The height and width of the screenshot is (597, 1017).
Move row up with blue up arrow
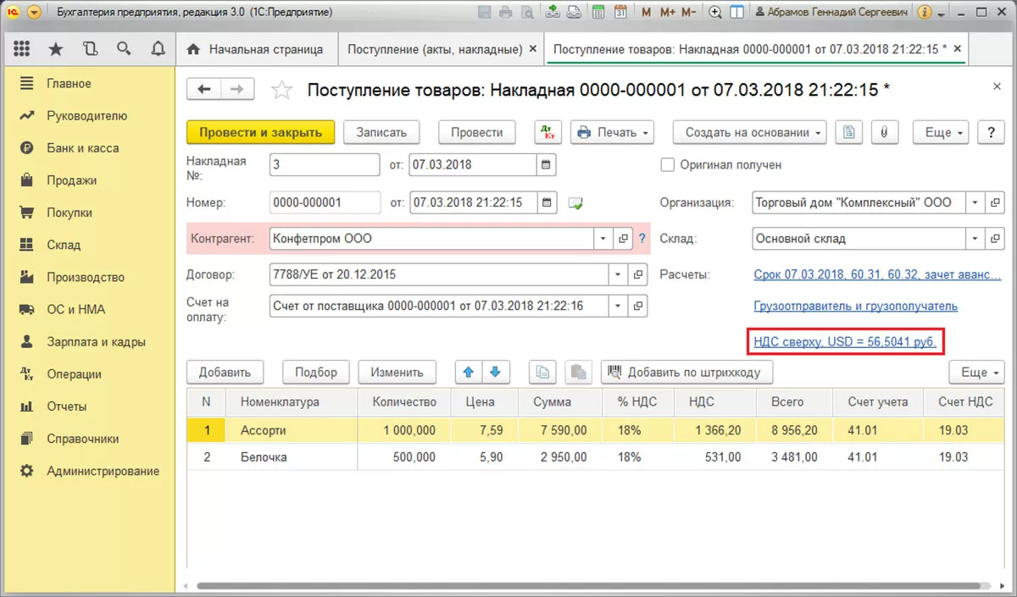click(x=468, y=372)
